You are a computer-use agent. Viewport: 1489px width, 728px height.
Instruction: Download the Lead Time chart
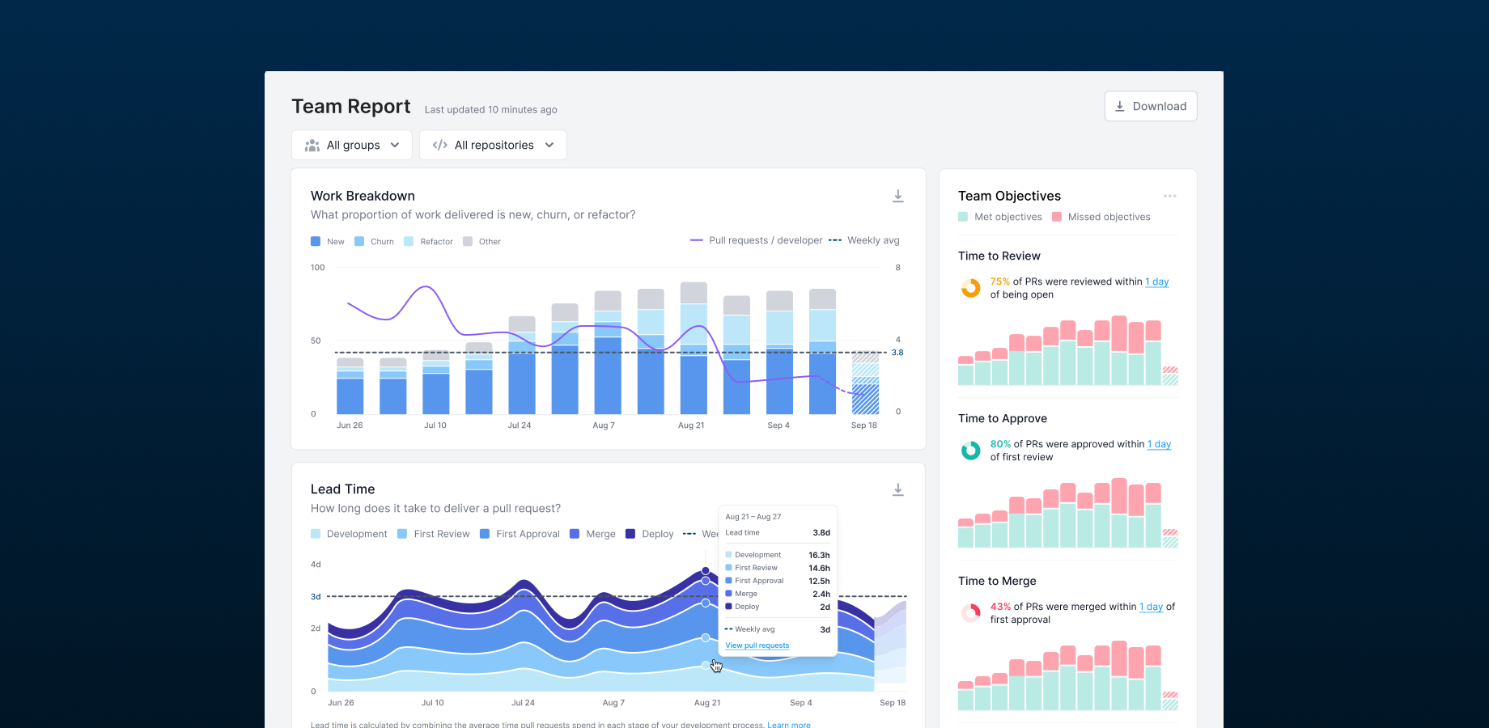[x=897, y=489]
